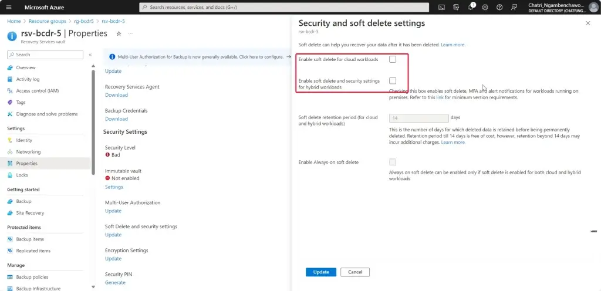Update Soft Delete and security settings

(113, 235)
